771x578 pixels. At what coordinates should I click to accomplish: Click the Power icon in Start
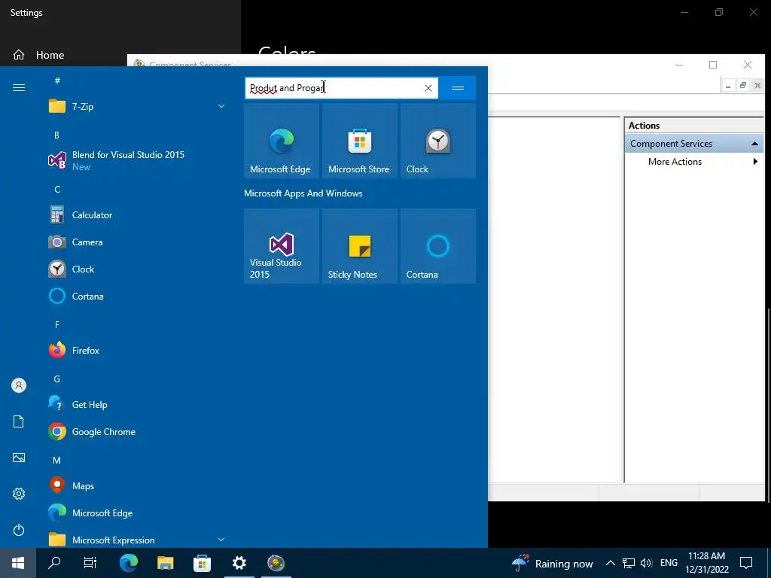[x=19, y=530]
